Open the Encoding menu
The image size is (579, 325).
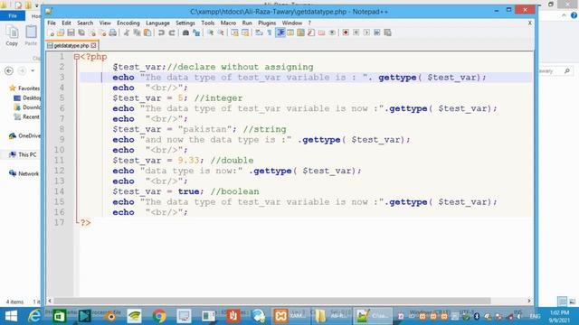(128, 23)
